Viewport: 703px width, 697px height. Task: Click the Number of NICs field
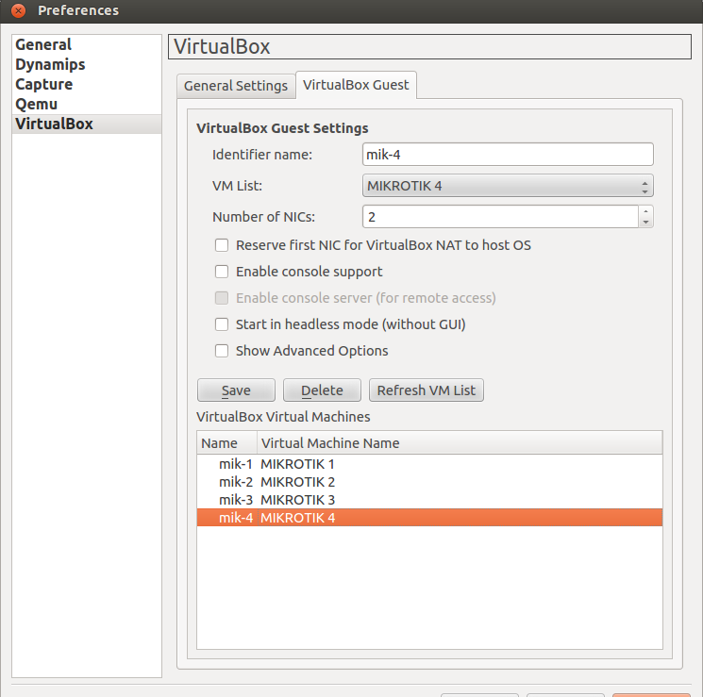500,217
